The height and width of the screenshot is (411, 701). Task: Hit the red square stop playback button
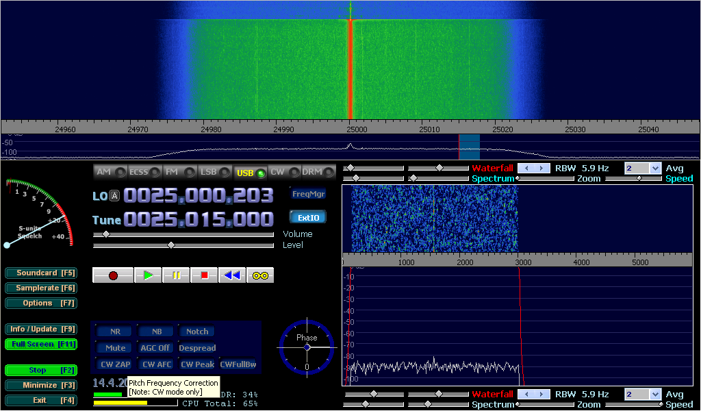point(204,275)
